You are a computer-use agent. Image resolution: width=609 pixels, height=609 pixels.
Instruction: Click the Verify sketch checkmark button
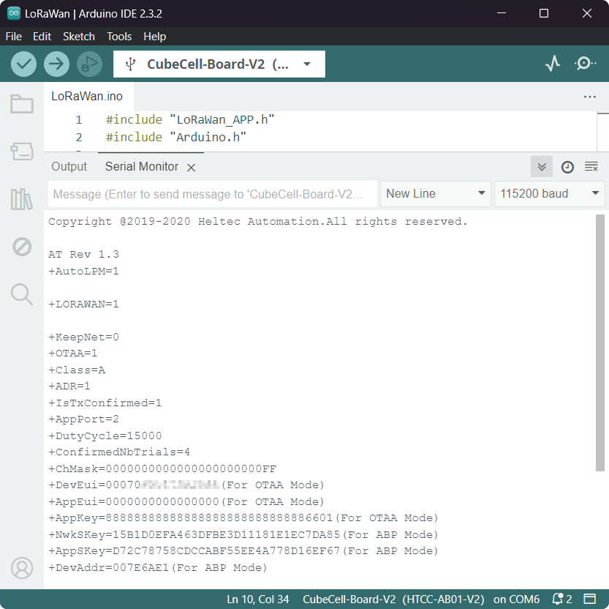point(24,64)
